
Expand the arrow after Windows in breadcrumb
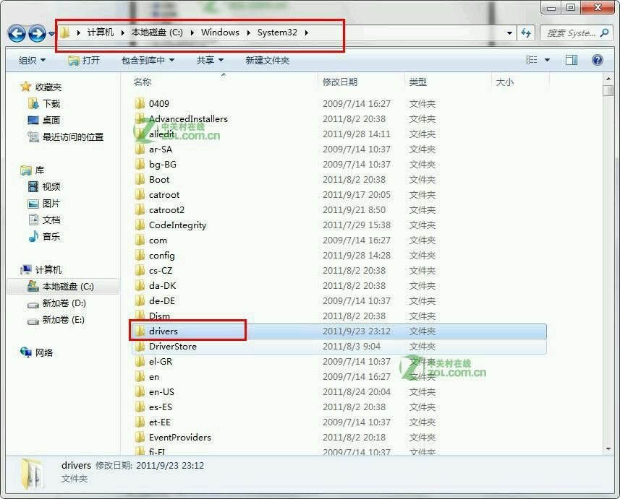pyautogui.click(x=248, y=32)
